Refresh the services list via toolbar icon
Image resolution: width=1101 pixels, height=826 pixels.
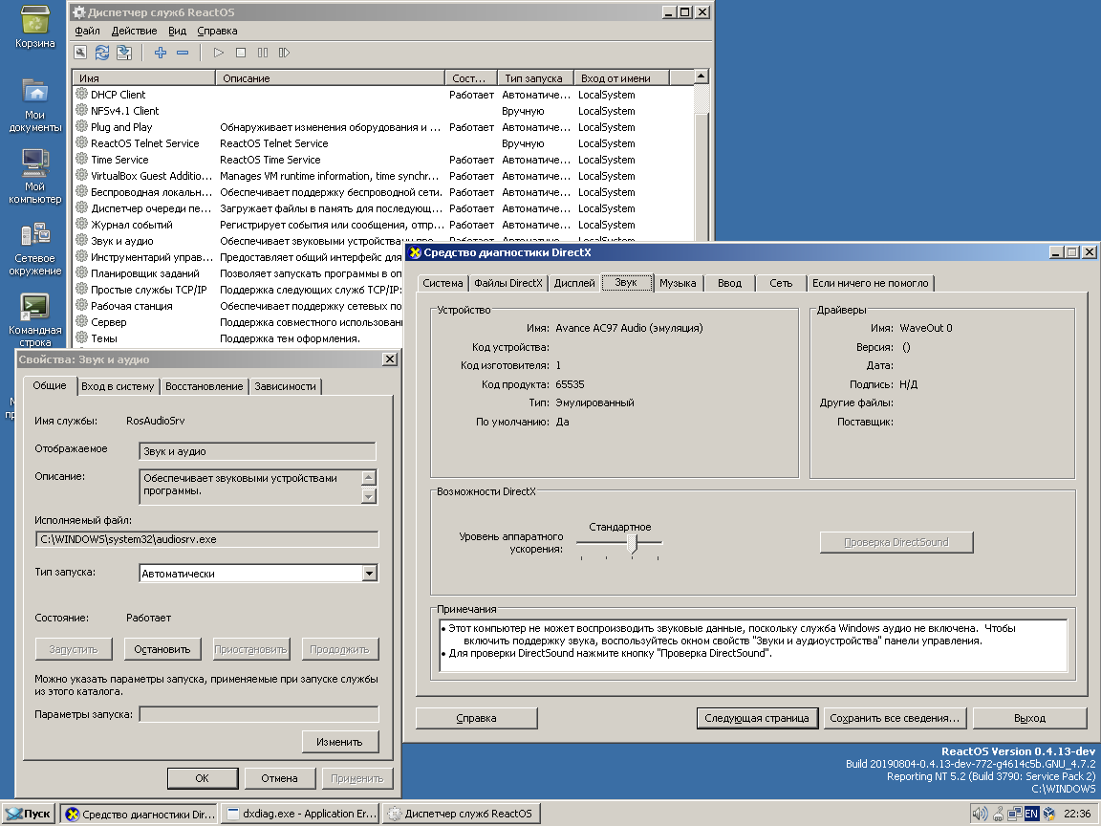click(x=102, y=53)
